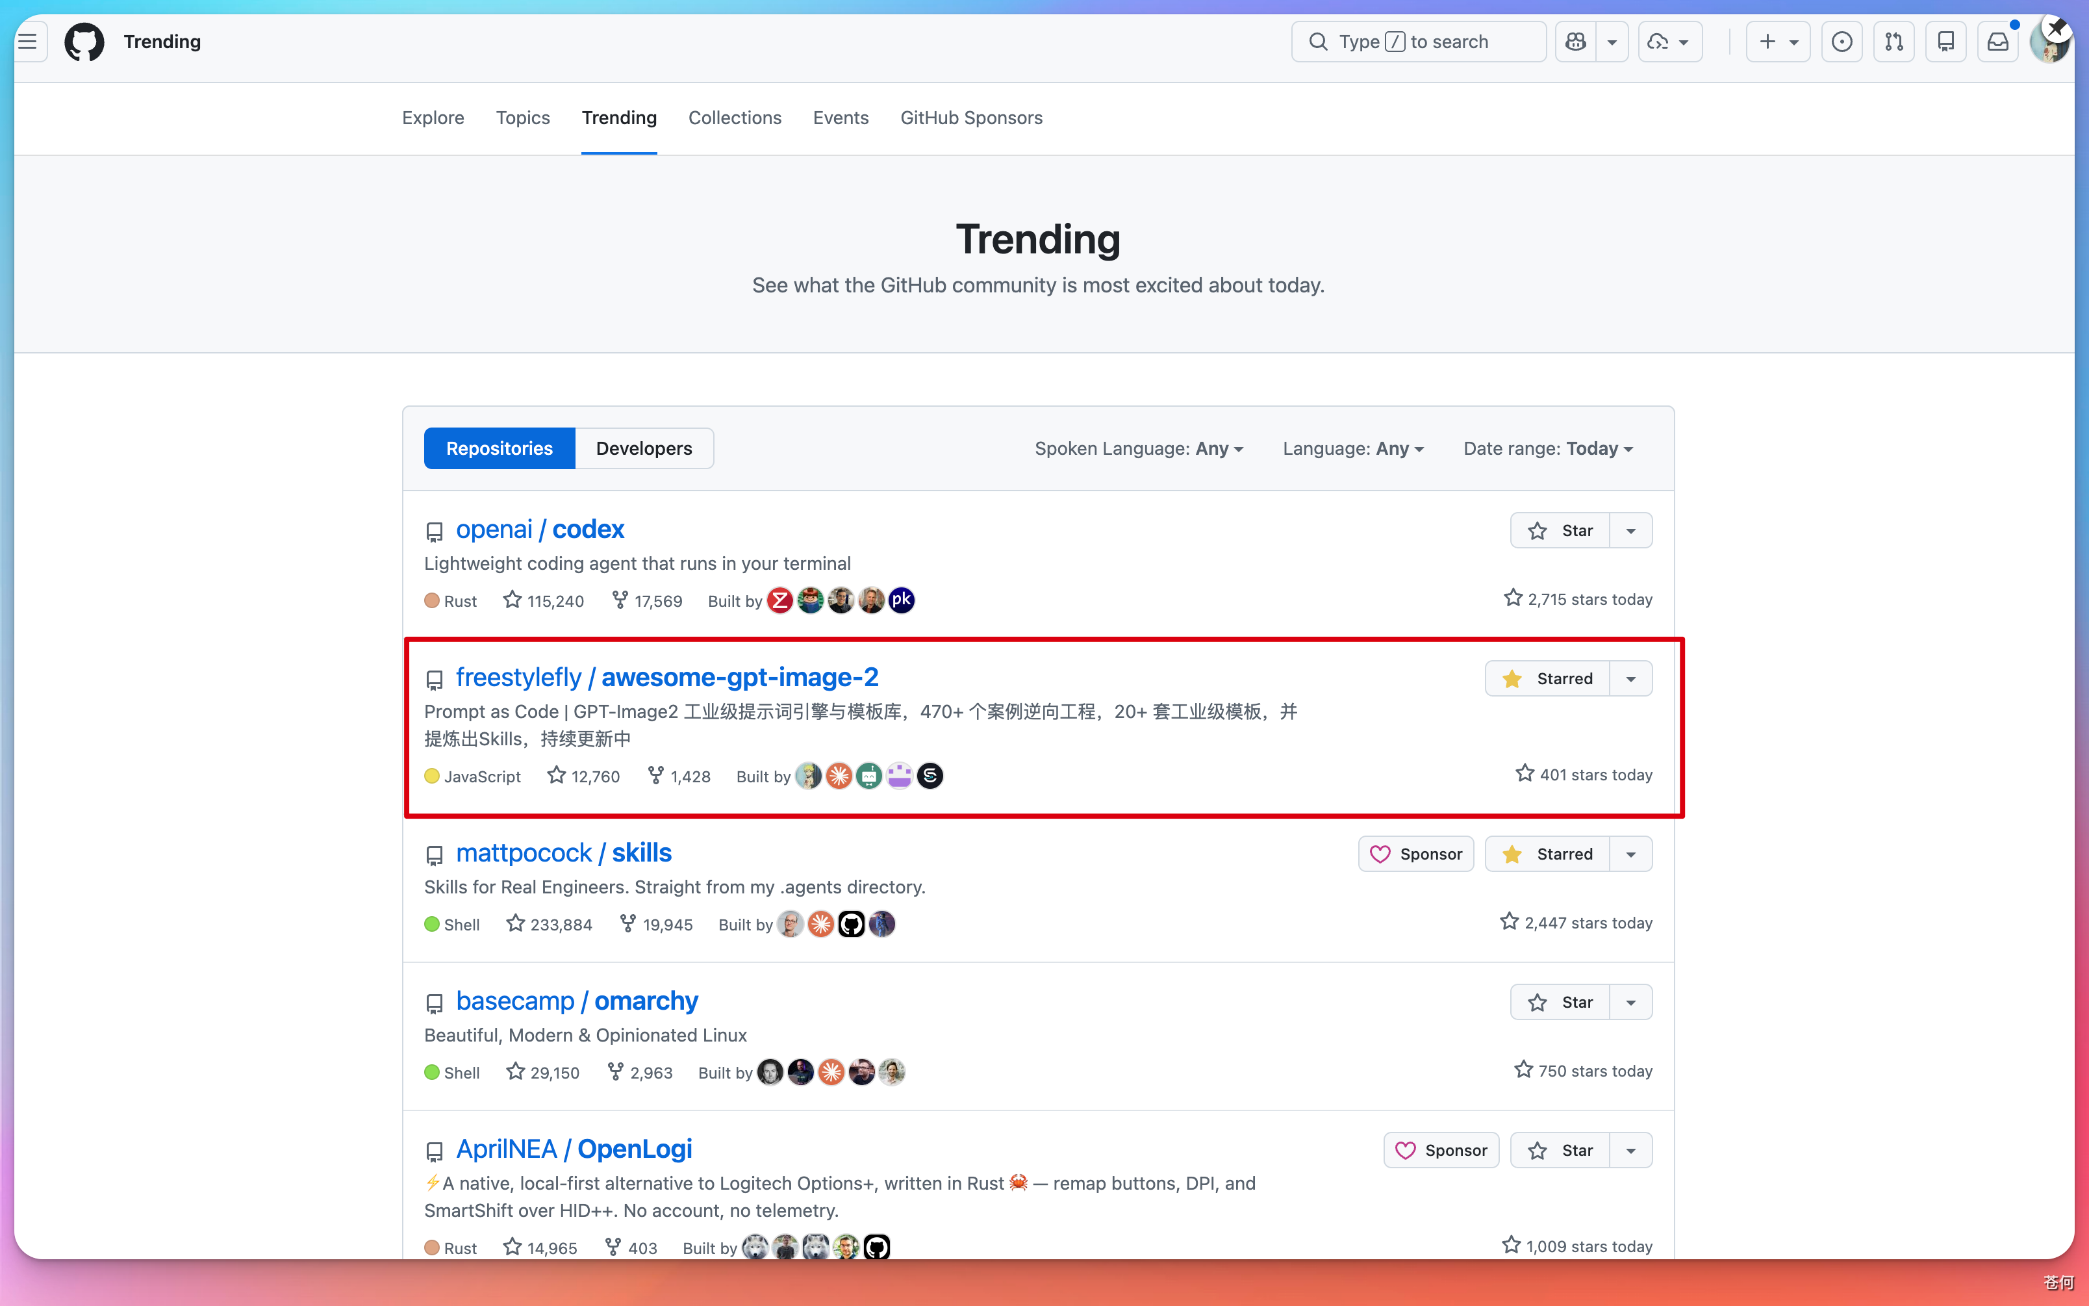Open the Explore tab
The image size is (2089, 1306).
(433, 118)
